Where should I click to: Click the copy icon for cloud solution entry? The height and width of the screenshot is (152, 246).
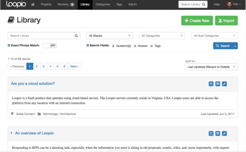(x=211, y=84)
